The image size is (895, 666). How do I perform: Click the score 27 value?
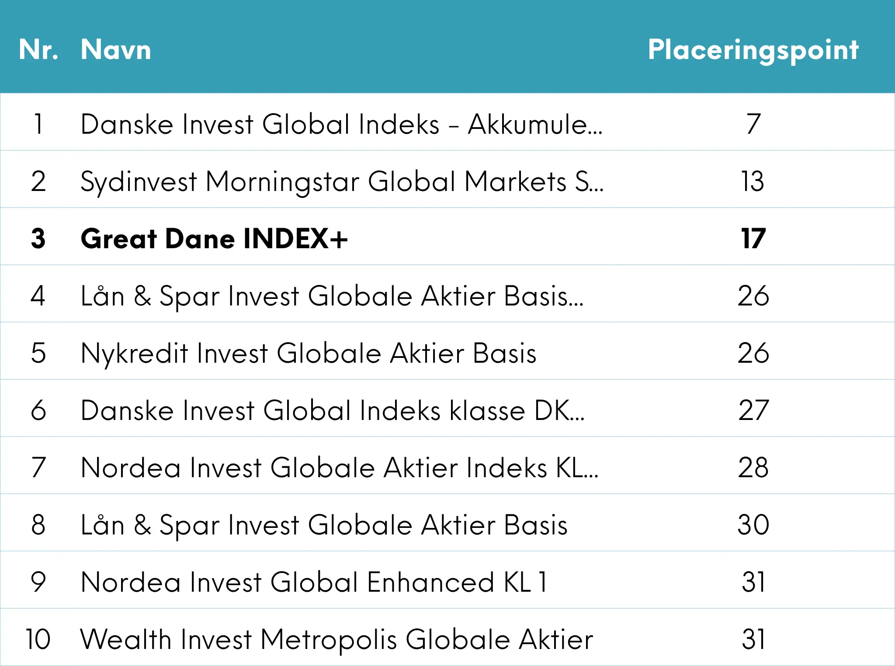(753, 410)
